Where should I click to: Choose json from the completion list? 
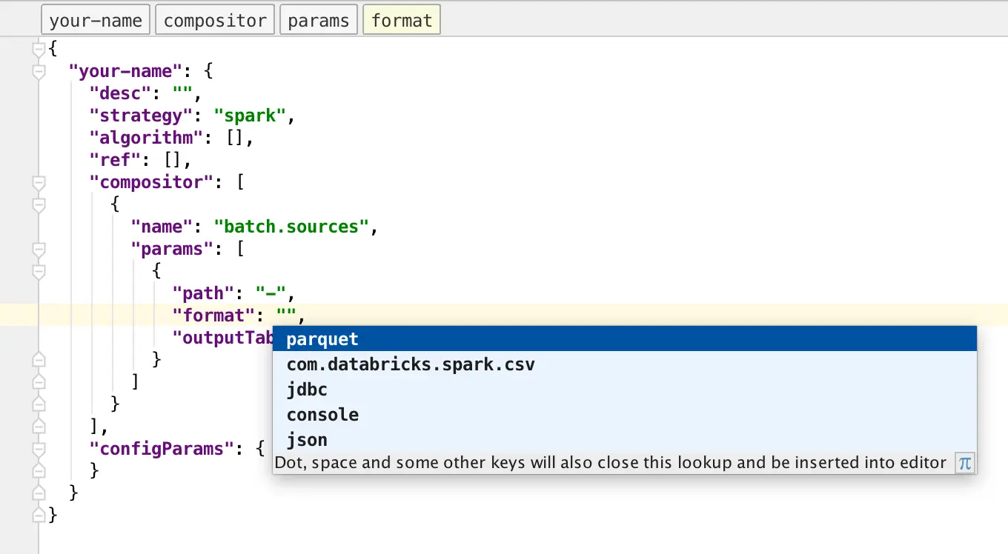(624, 440)
